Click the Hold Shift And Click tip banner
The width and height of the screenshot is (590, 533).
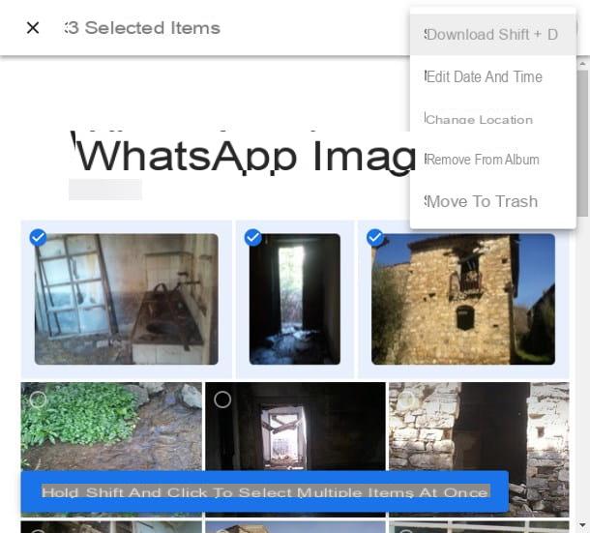click(x=264, y=491)
